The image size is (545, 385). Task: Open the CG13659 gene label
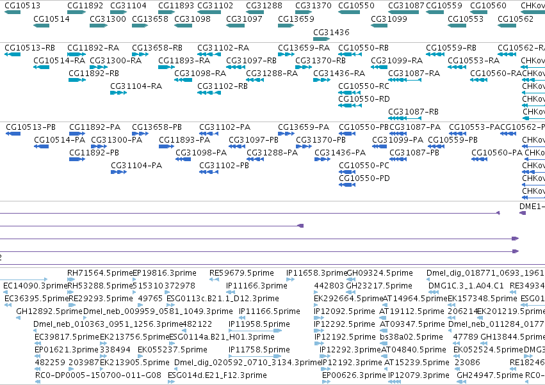(296, 19)
